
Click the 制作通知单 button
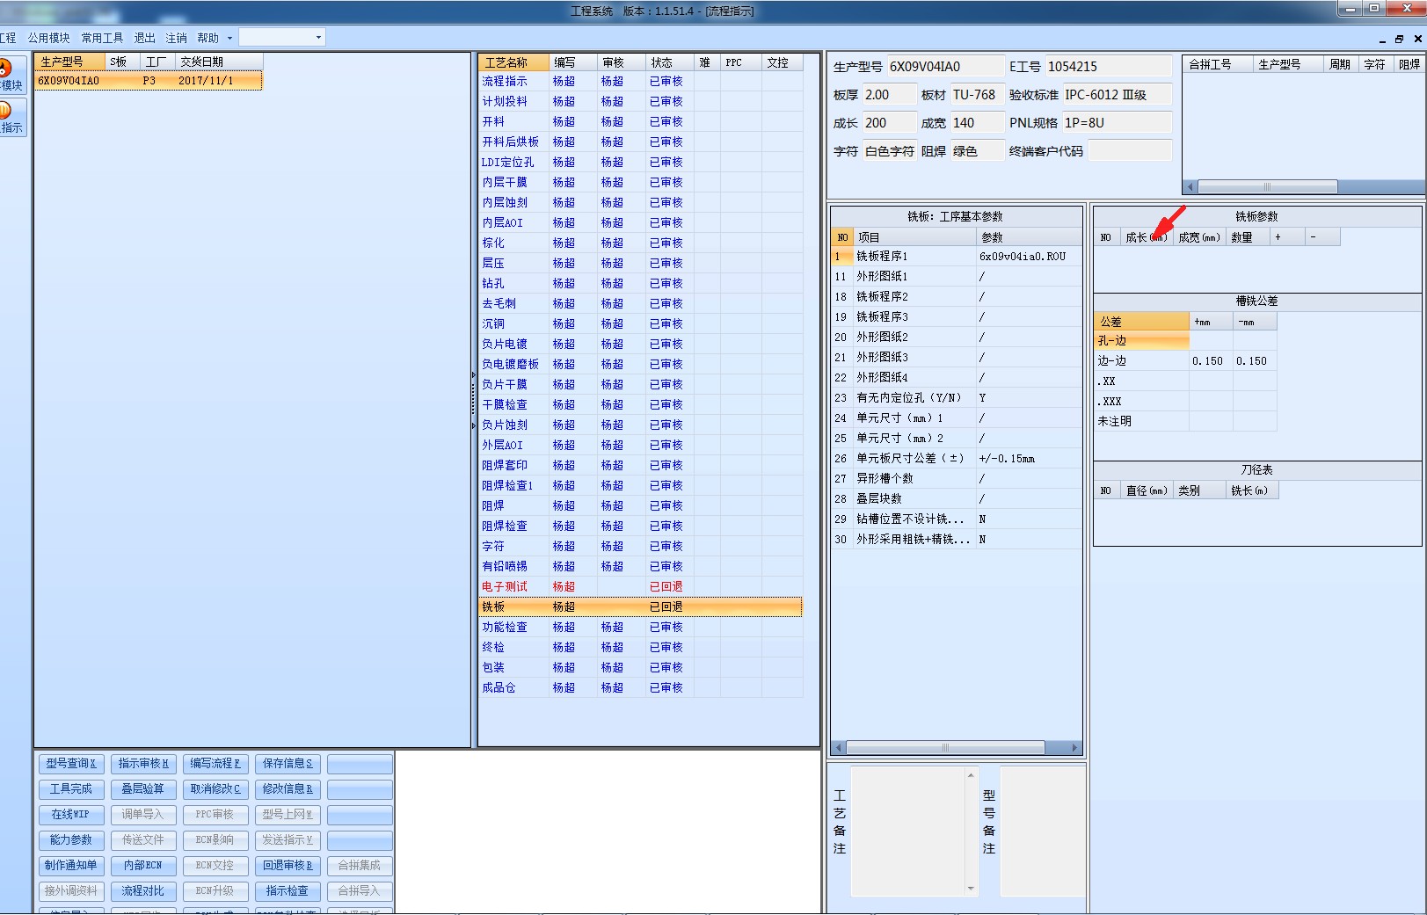(71, 866)
